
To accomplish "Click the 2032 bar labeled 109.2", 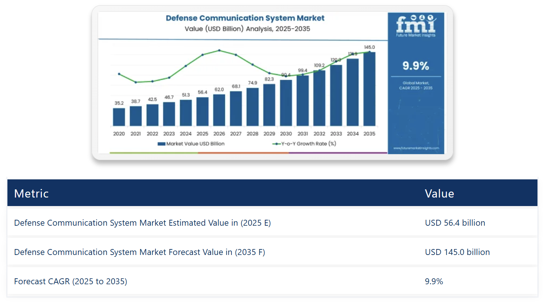I will pos(319,99).
